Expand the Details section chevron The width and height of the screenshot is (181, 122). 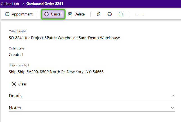pos(173,96)
